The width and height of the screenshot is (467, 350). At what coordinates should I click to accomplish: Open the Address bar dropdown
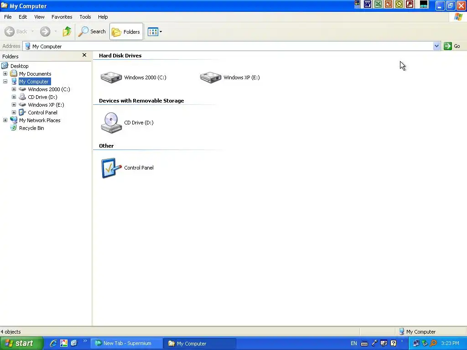(x=436, y=46)
